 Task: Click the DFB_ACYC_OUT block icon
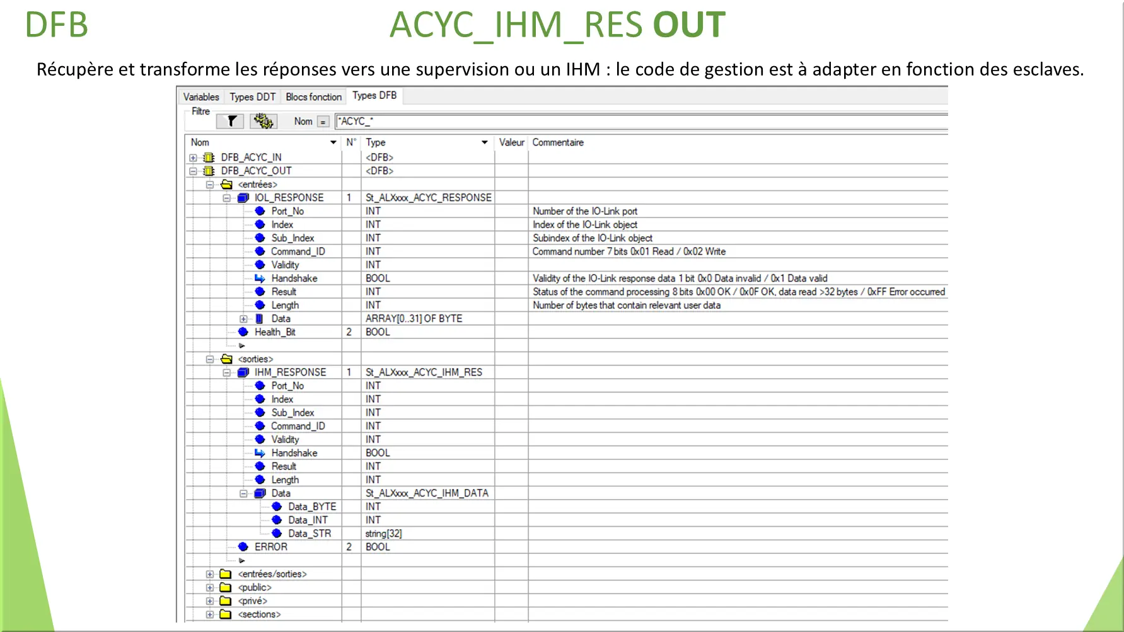click(x=209, y=171)
